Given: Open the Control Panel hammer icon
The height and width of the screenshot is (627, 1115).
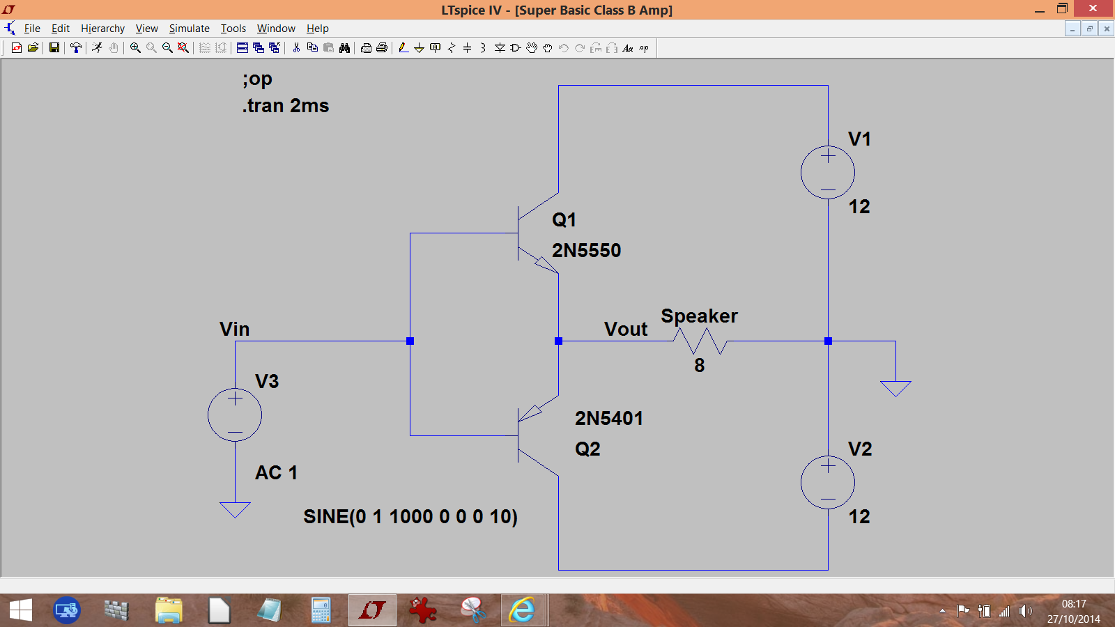Looking at the screenshot, I should (76, 48).
